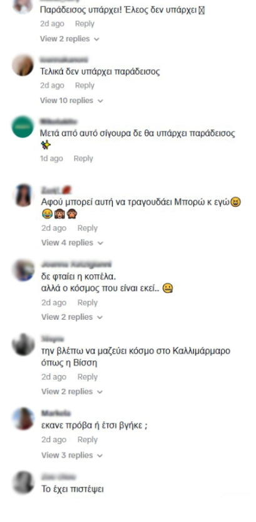Expand 'View 4 replies' thread
Image resolution: width=256 pixels, height=522 pixels.
point(72,242)
